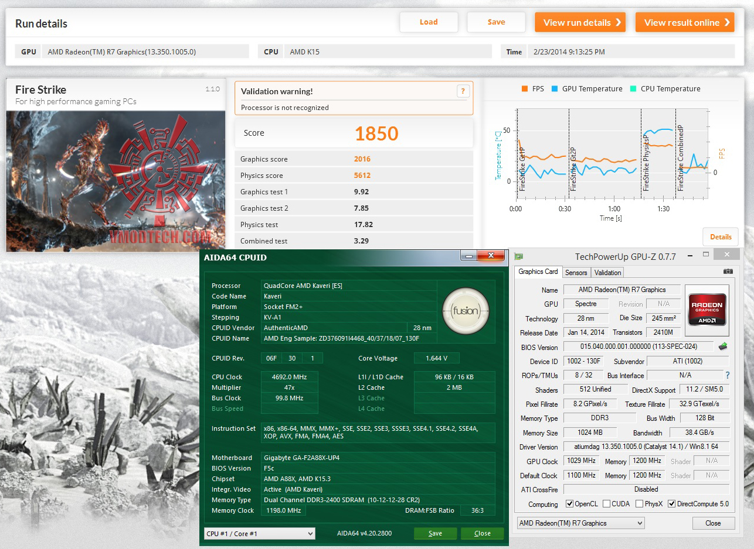This screenshot has height=549, width=754.
Task: Click the Time field in Run details
Action: 630,52
